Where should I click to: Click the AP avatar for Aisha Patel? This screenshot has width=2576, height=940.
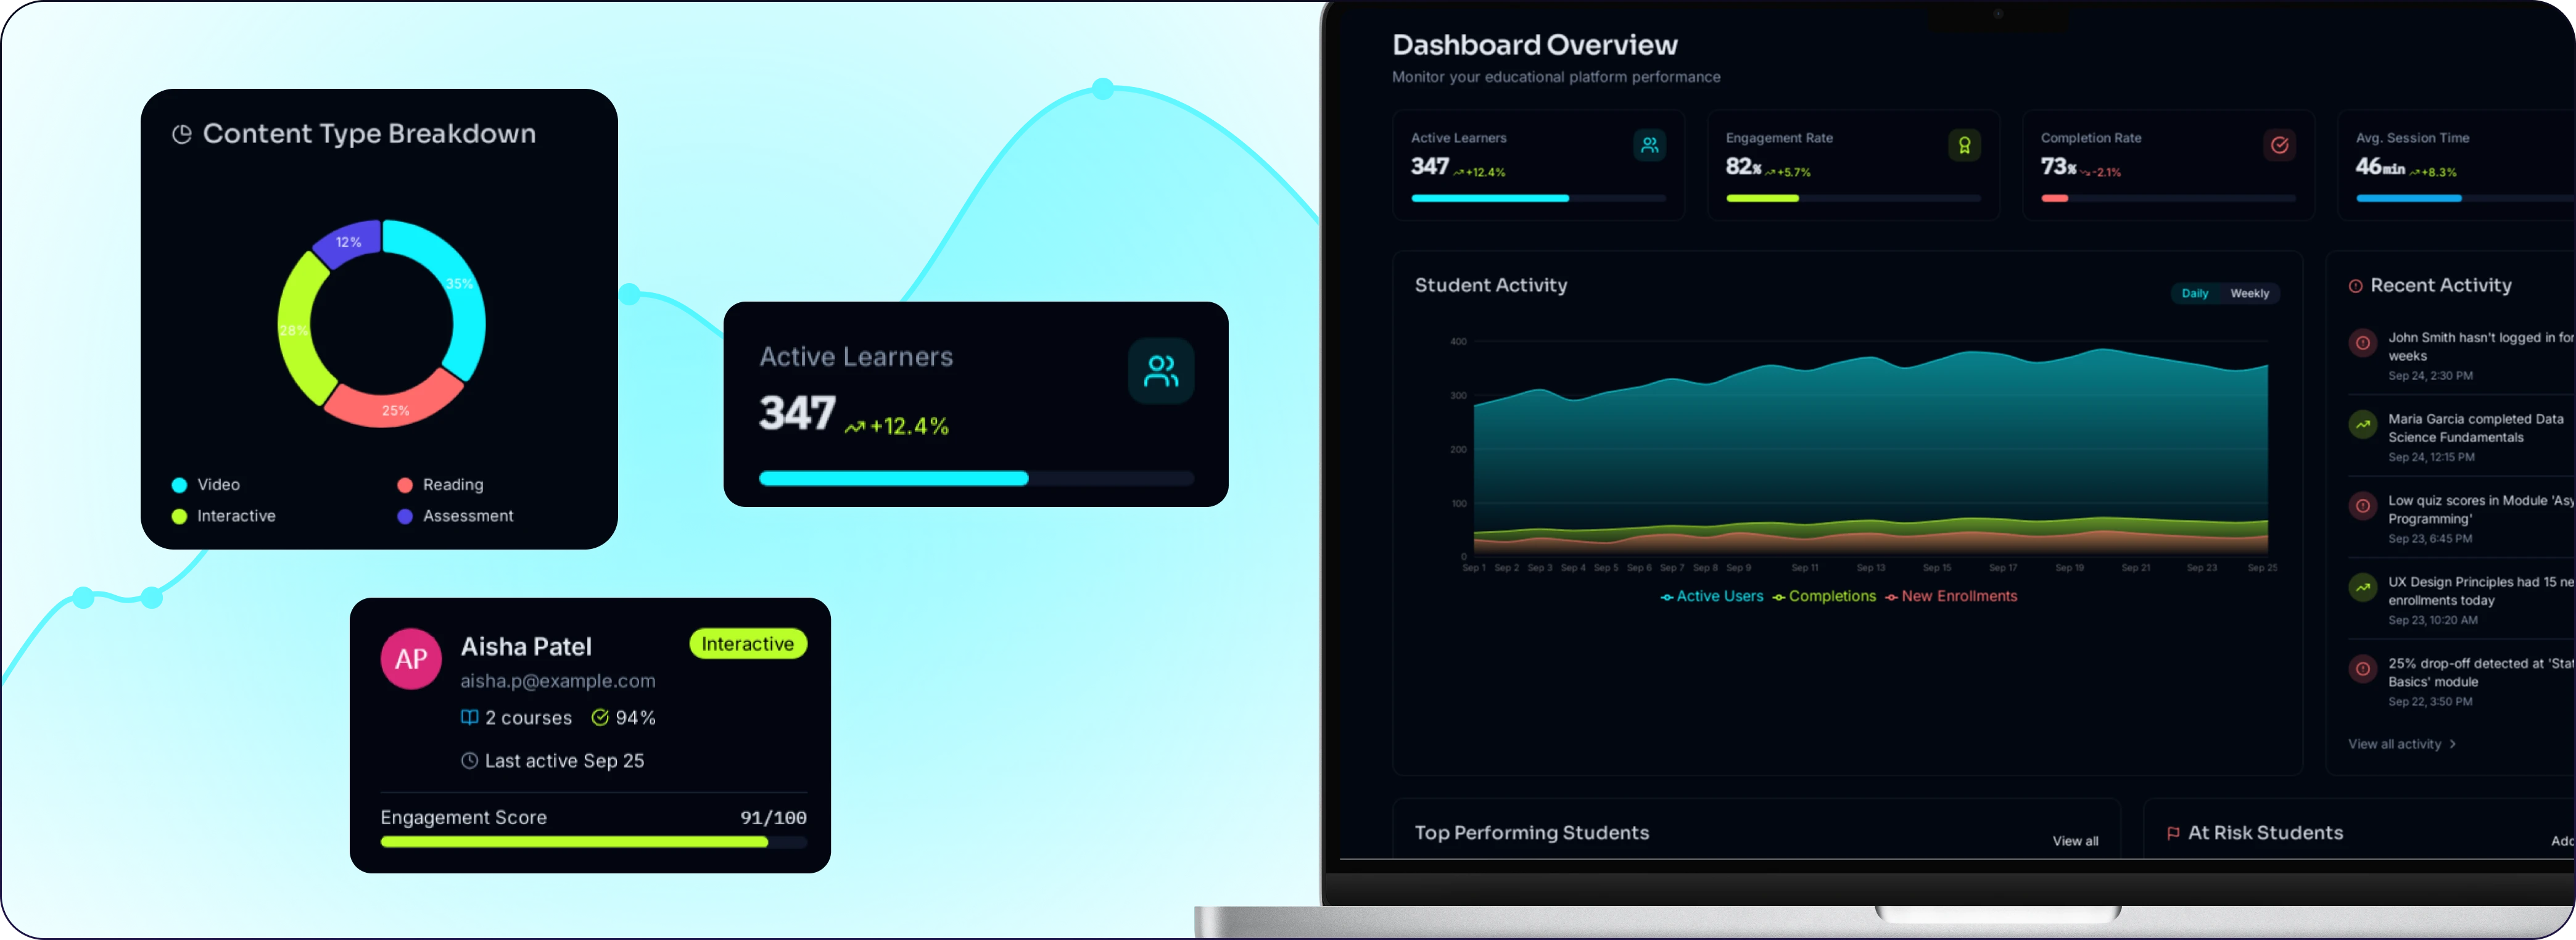[411, 659]
